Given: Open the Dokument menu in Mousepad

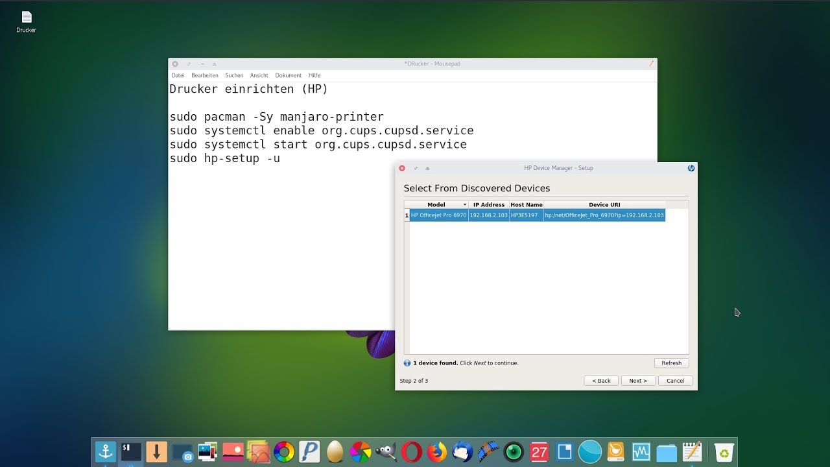Looking at the screenshot, I should click(x=288, y=75).
